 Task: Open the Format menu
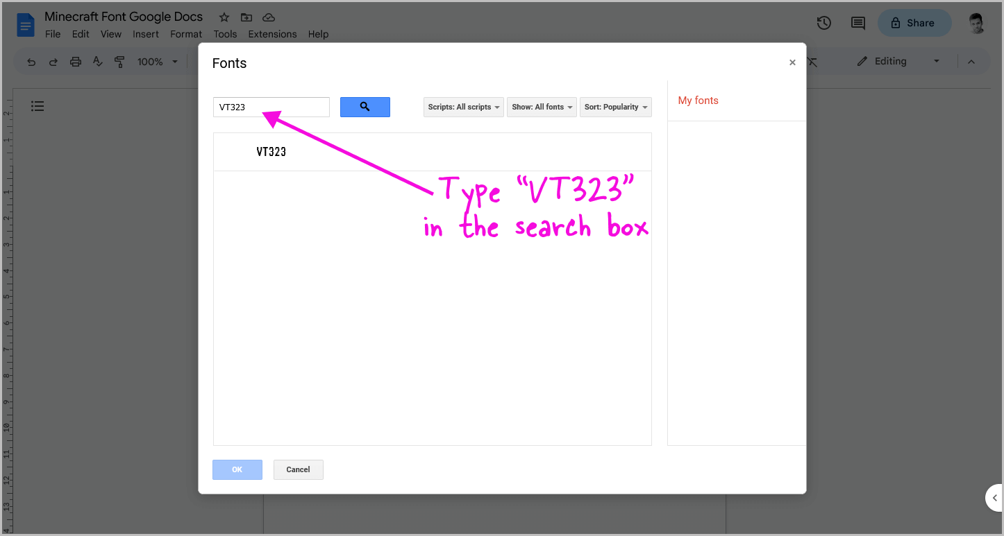click(x=186, y=34)
